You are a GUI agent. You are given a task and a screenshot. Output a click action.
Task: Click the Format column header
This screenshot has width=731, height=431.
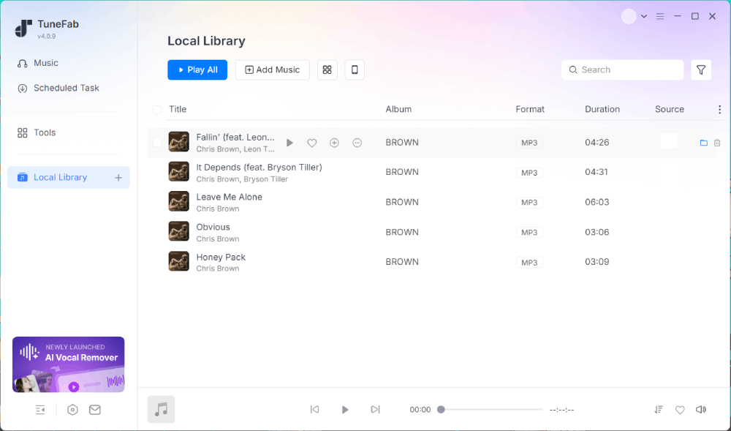click(x=529, y=109)
